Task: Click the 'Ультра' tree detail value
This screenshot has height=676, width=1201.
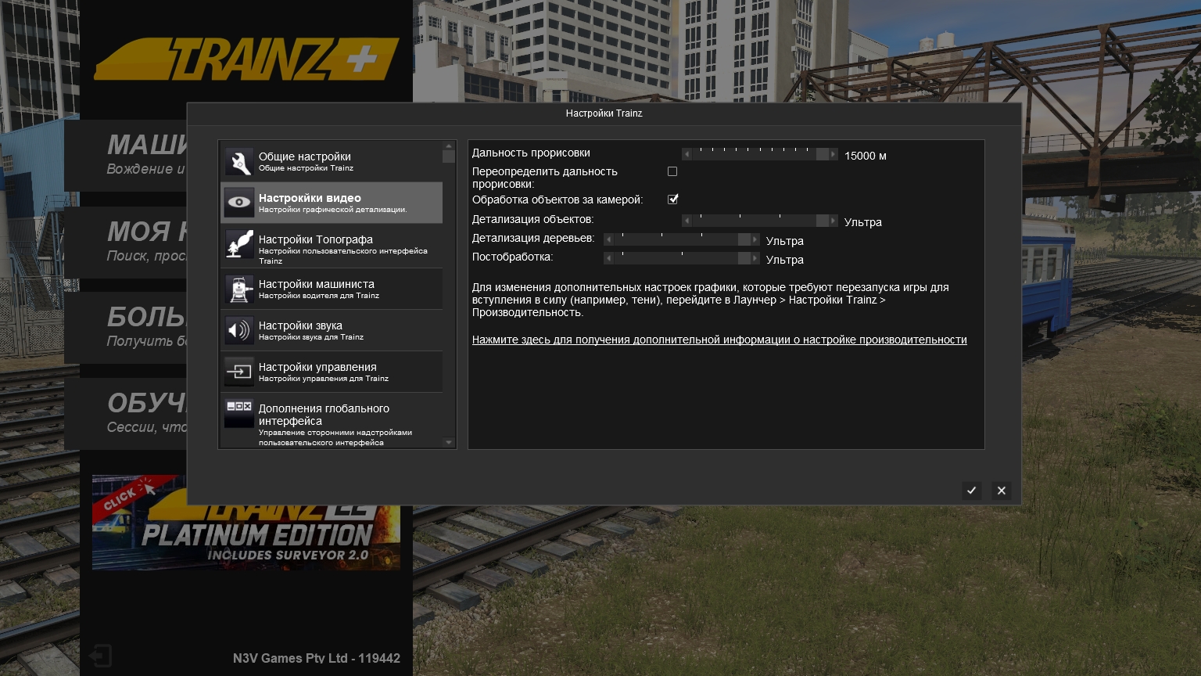Action: pyautogui.click(x=785, y=241)
